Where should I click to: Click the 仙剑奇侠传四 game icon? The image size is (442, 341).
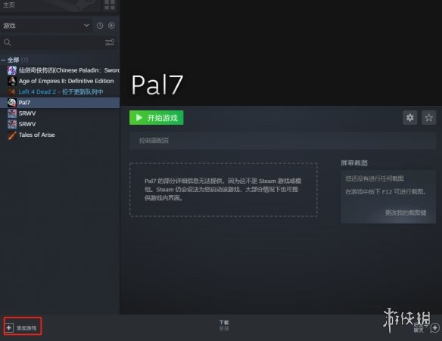tap(12, 70)
